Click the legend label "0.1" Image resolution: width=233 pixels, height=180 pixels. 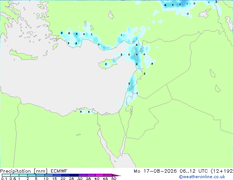coord(4,179)
